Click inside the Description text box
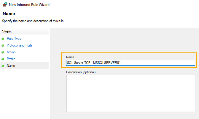Screen dimensions: 199x119 coord(131,93)
